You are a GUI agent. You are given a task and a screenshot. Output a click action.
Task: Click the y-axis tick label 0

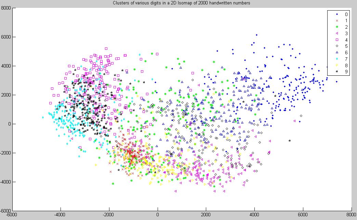10,124
